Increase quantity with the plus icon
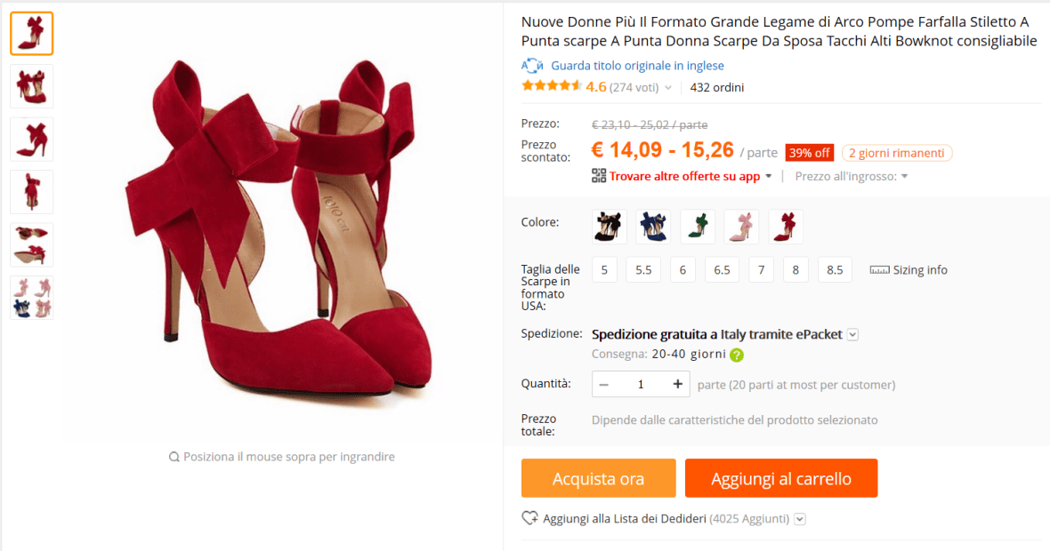The height and width of the screenshot is (551, 1050). (x=678, y=384)
